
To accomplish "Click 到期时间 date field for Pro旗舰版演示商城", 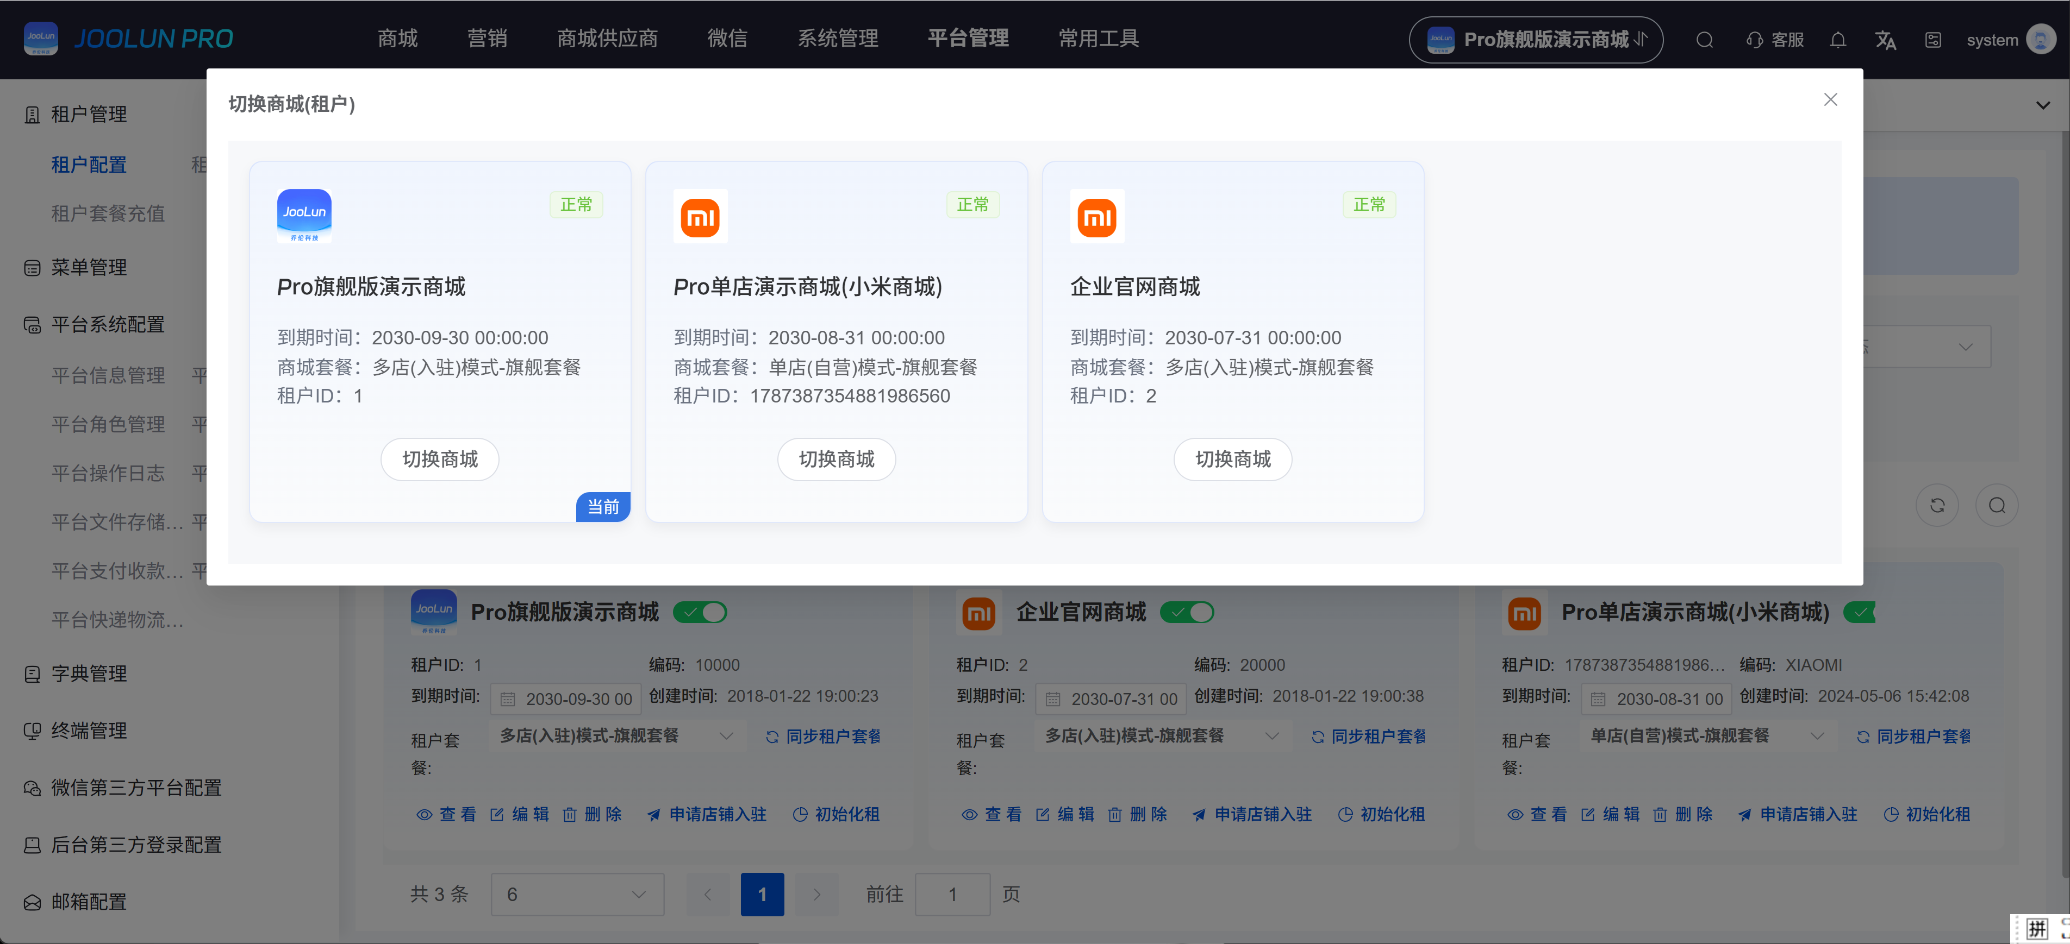I will (x=566, y=699).
